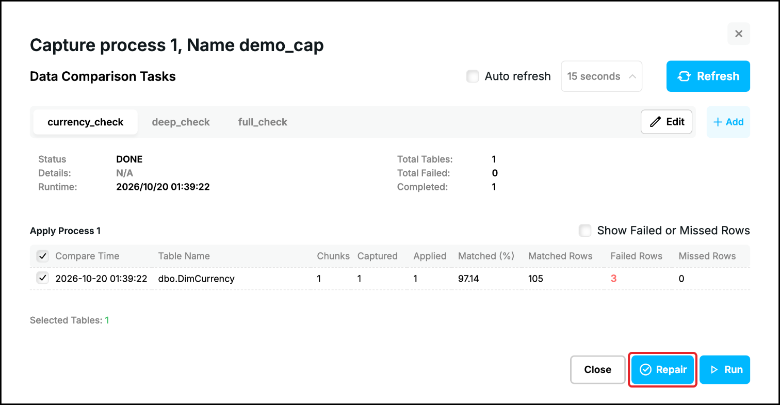
Task: Edit the current comparison task
Action: click(667, 122)
